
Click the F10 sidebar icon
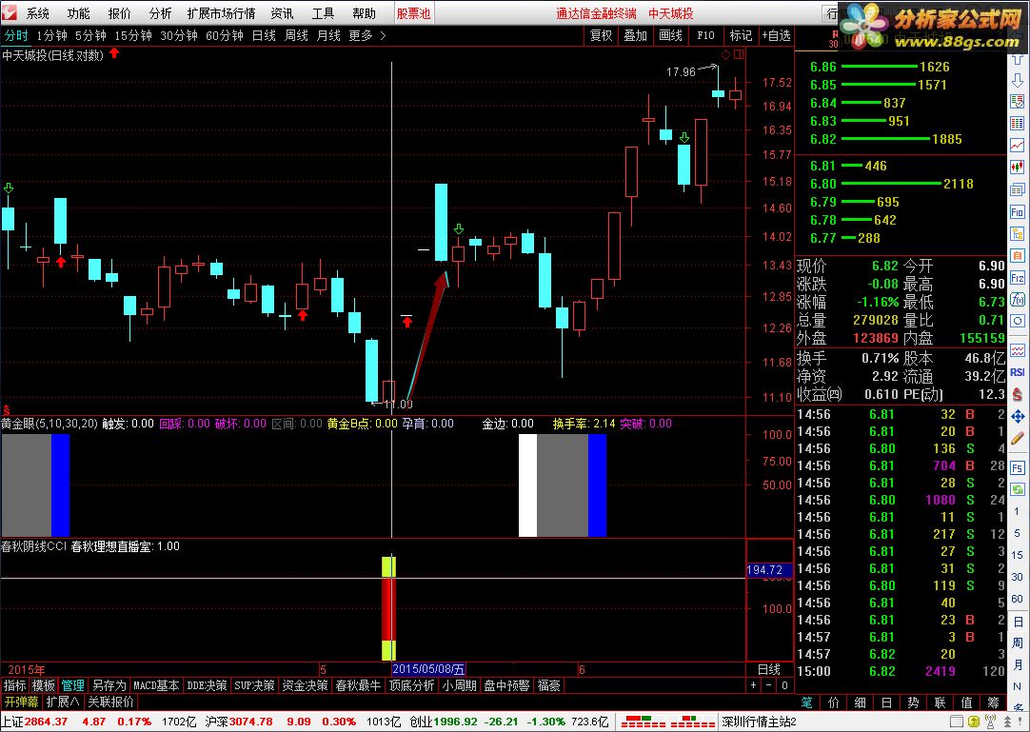tap(1018, 211)
